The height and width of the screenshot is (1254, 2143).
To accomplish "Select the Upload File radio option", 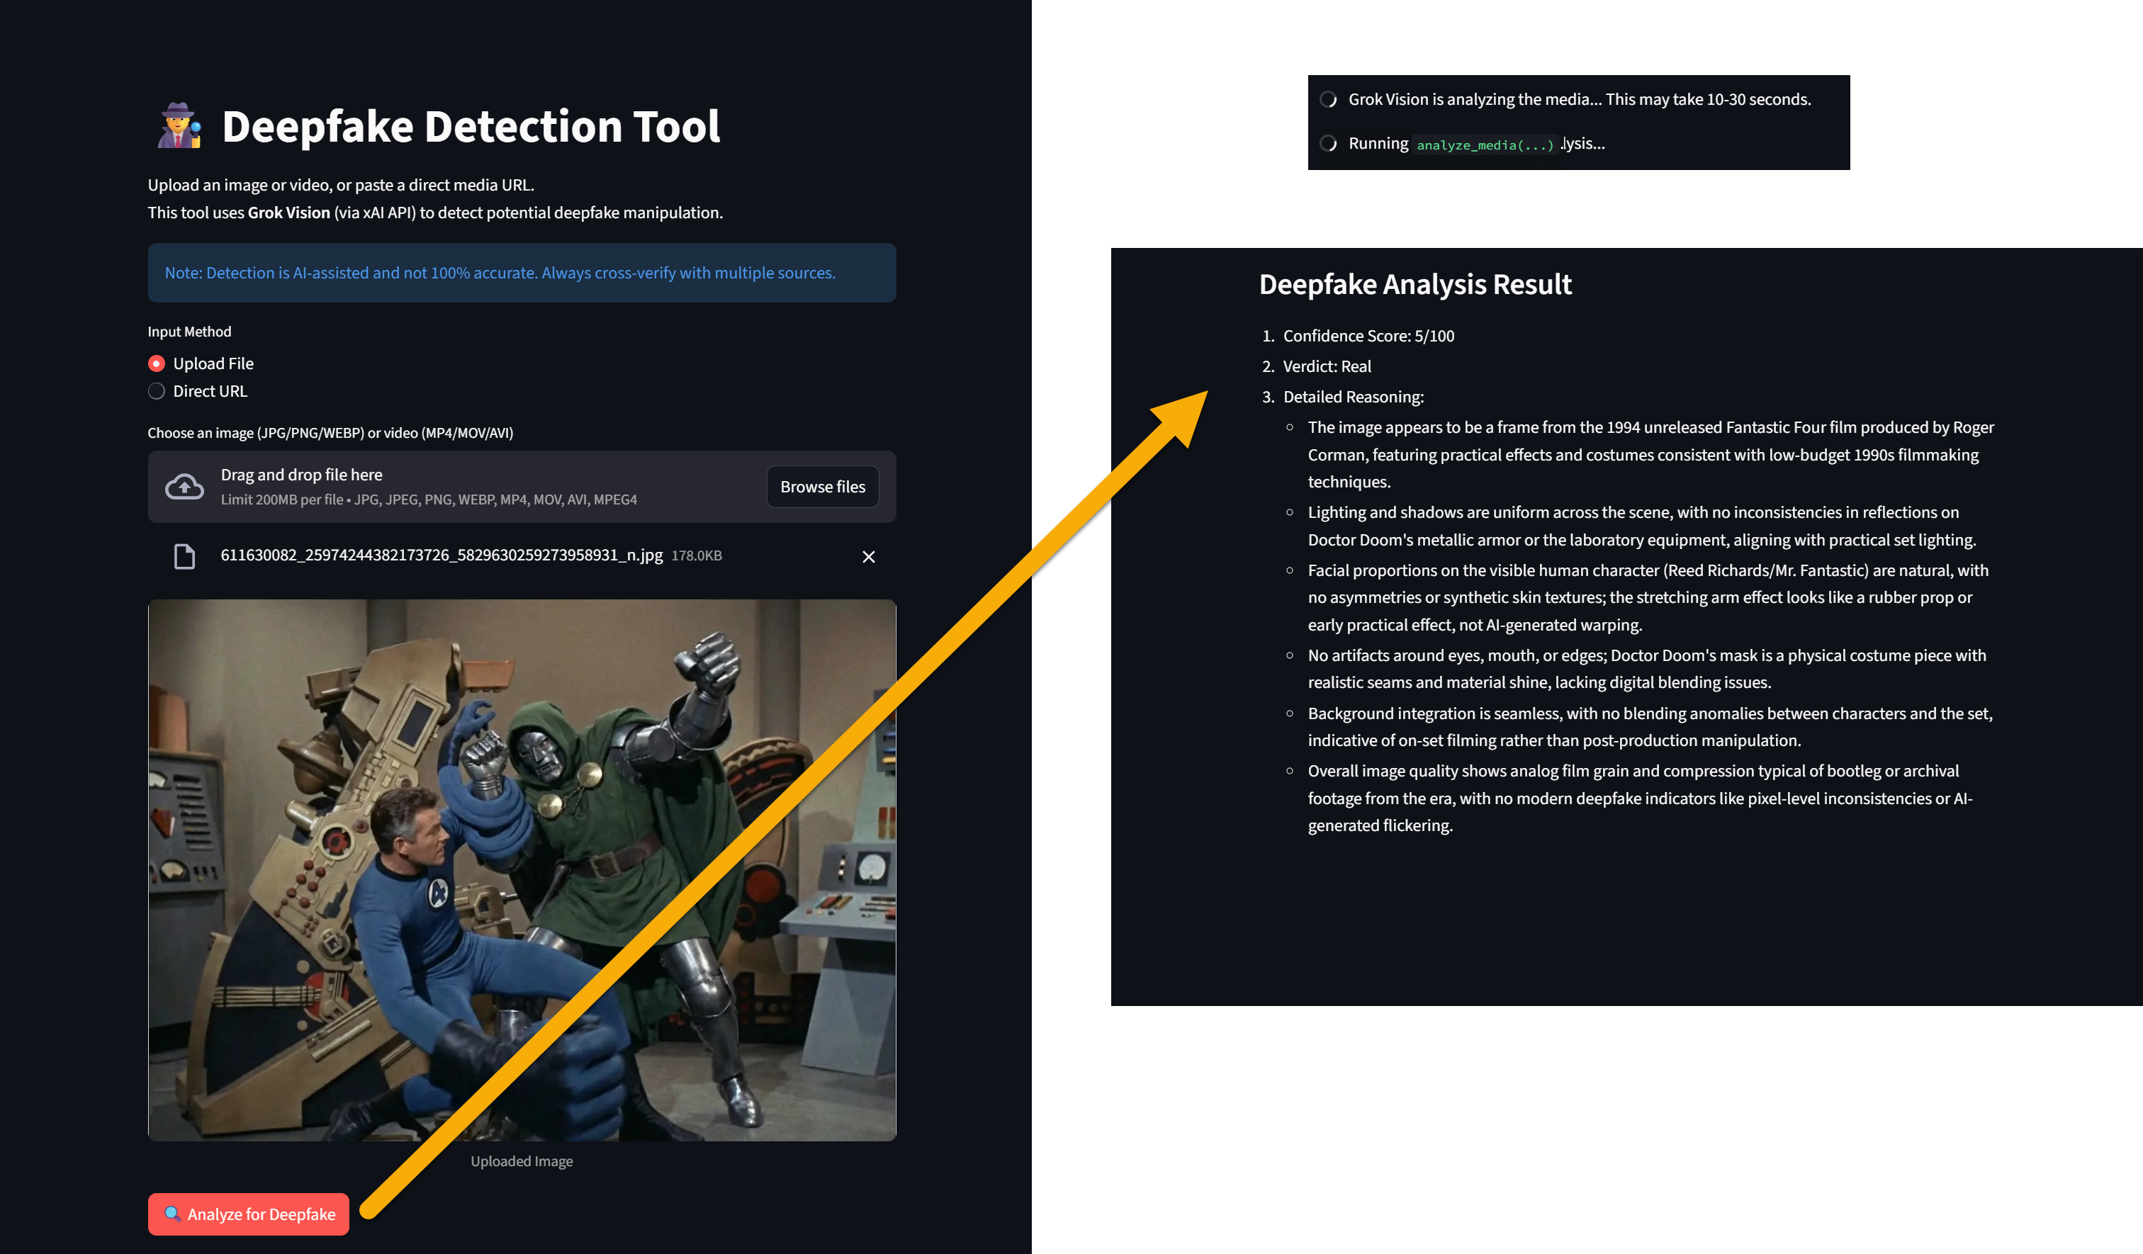I will point(157,364).
